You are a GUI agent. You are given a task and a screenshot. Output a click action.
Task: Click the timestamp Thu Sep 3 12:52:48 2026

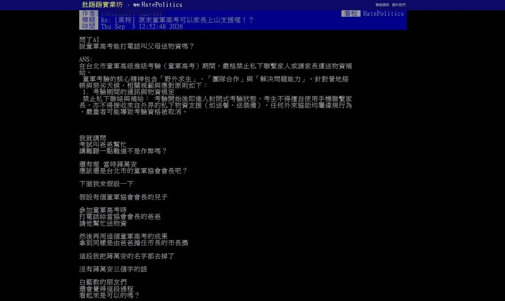coord(142,26)
